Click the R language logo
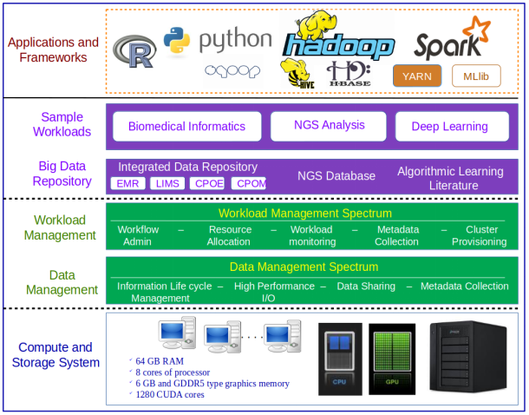This screenshot has width=529, height=415. click(134, 51)
